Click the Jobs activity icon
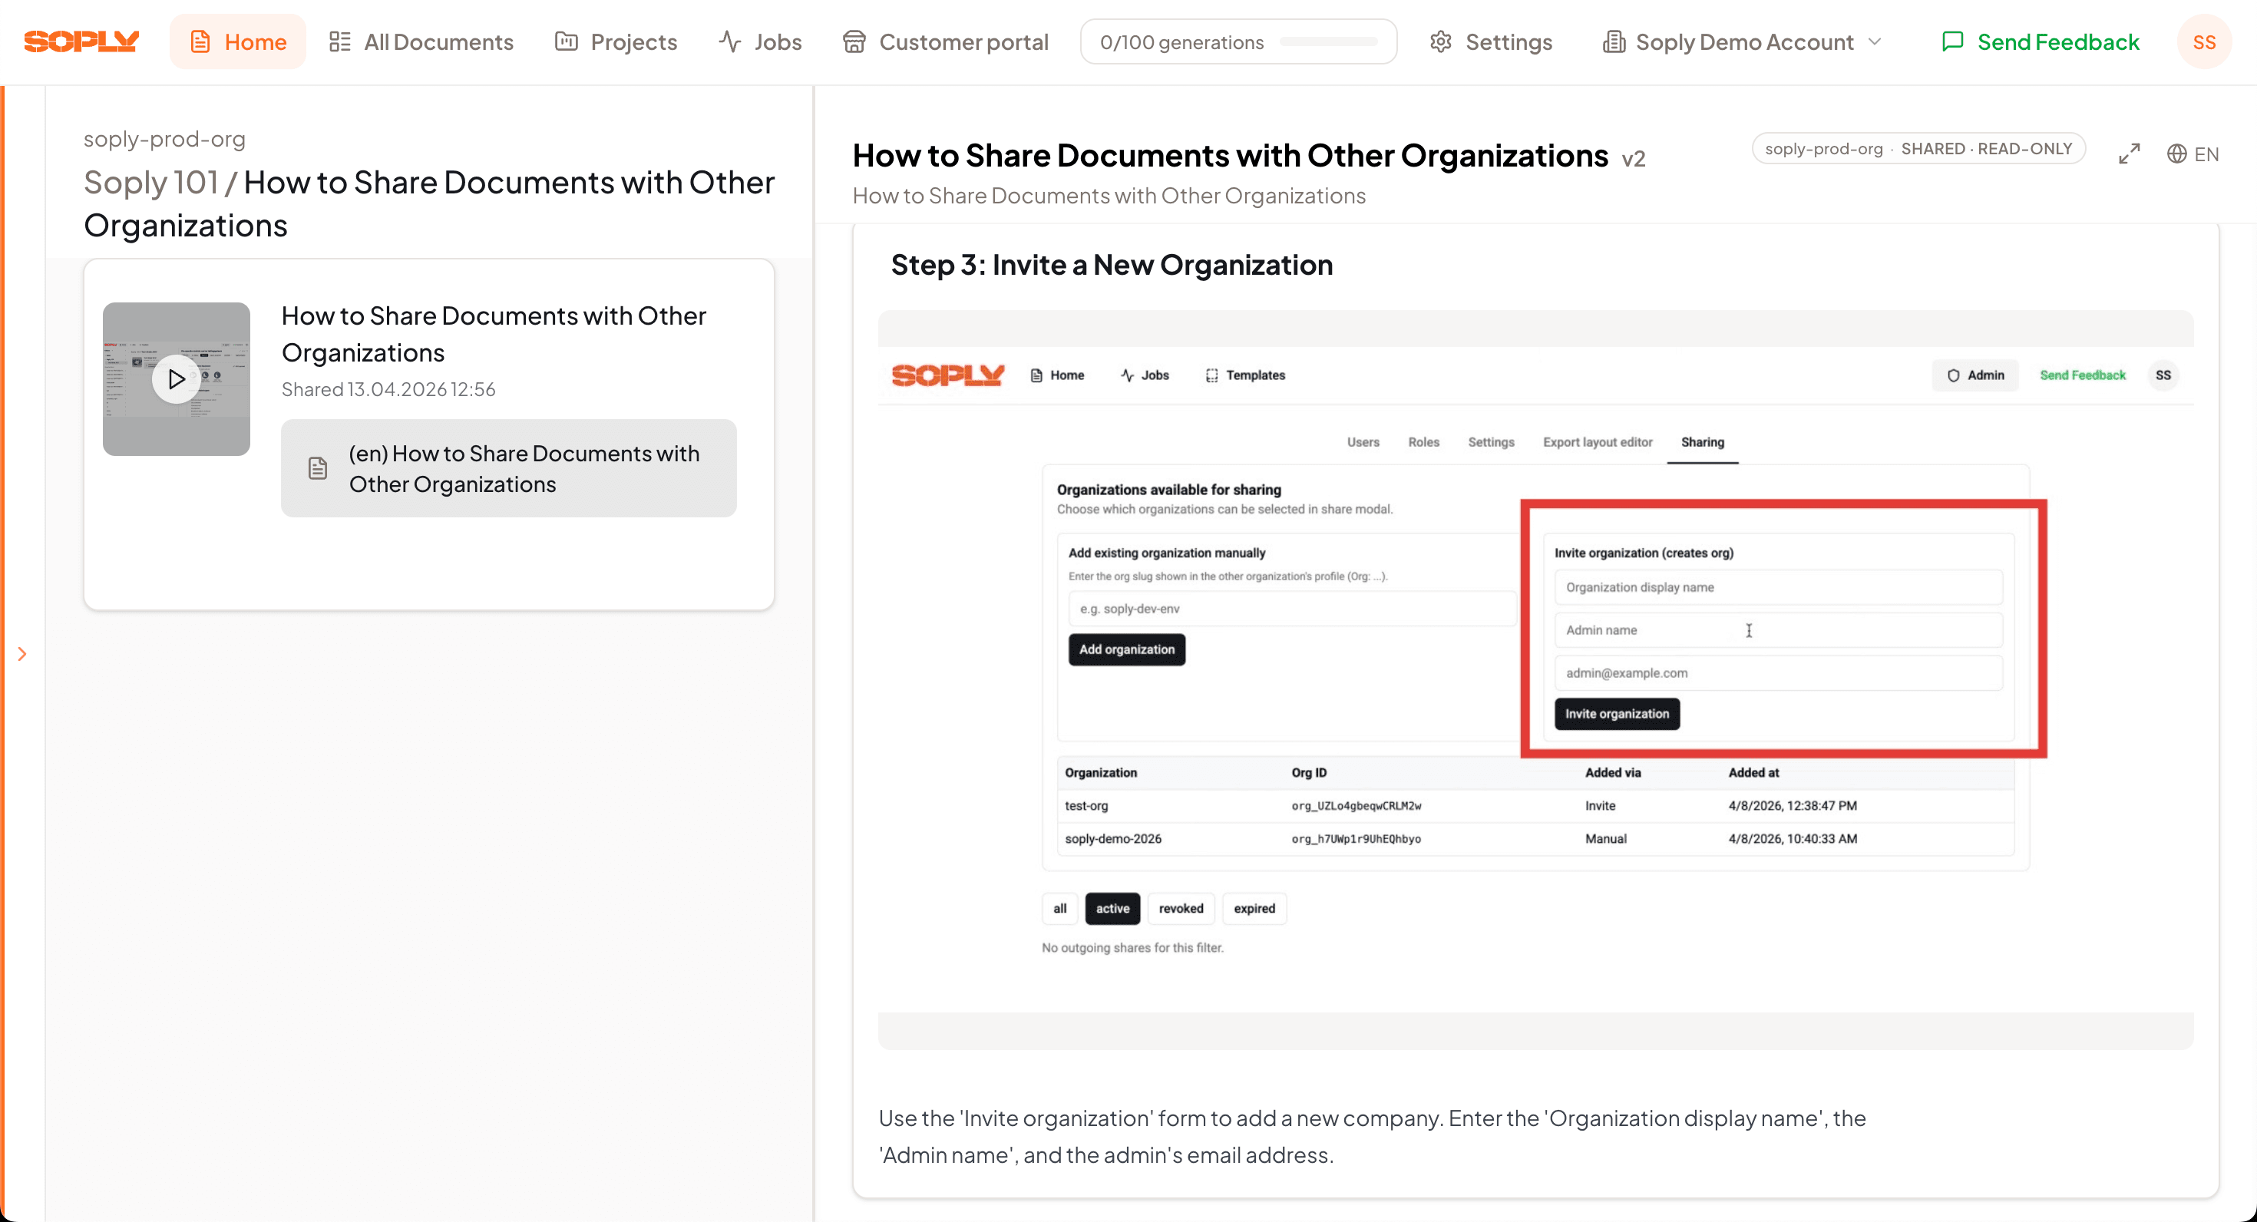This screenshot has width=2257, height=1222. (x=730, y=41)
